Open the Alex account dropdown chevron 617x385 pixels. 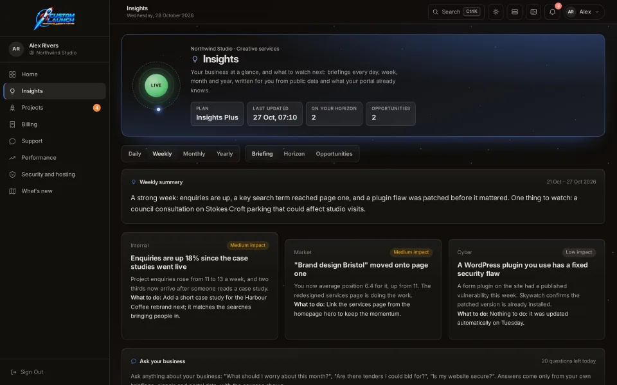click(x=597, y=12)
